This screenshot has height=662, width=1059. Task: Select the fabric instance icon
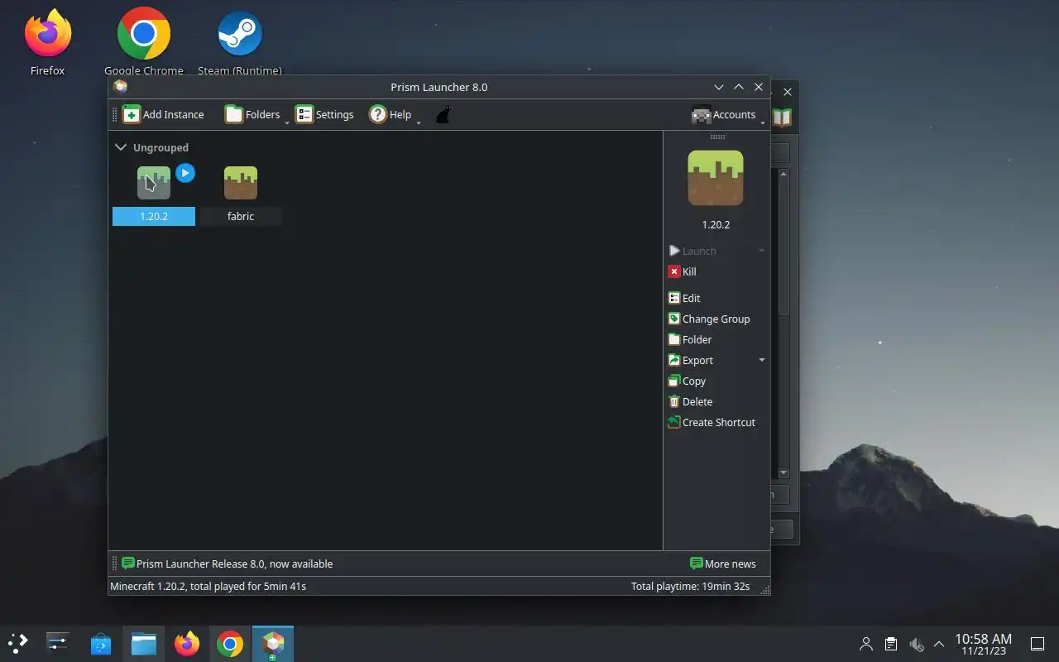click(x=241, y=183)
